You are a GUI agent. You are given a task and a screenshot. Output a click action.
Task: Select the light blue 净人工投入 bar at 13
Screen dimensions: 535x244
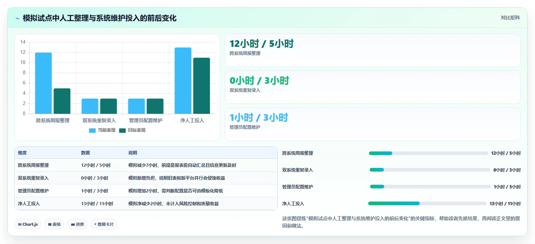point(183,80)
